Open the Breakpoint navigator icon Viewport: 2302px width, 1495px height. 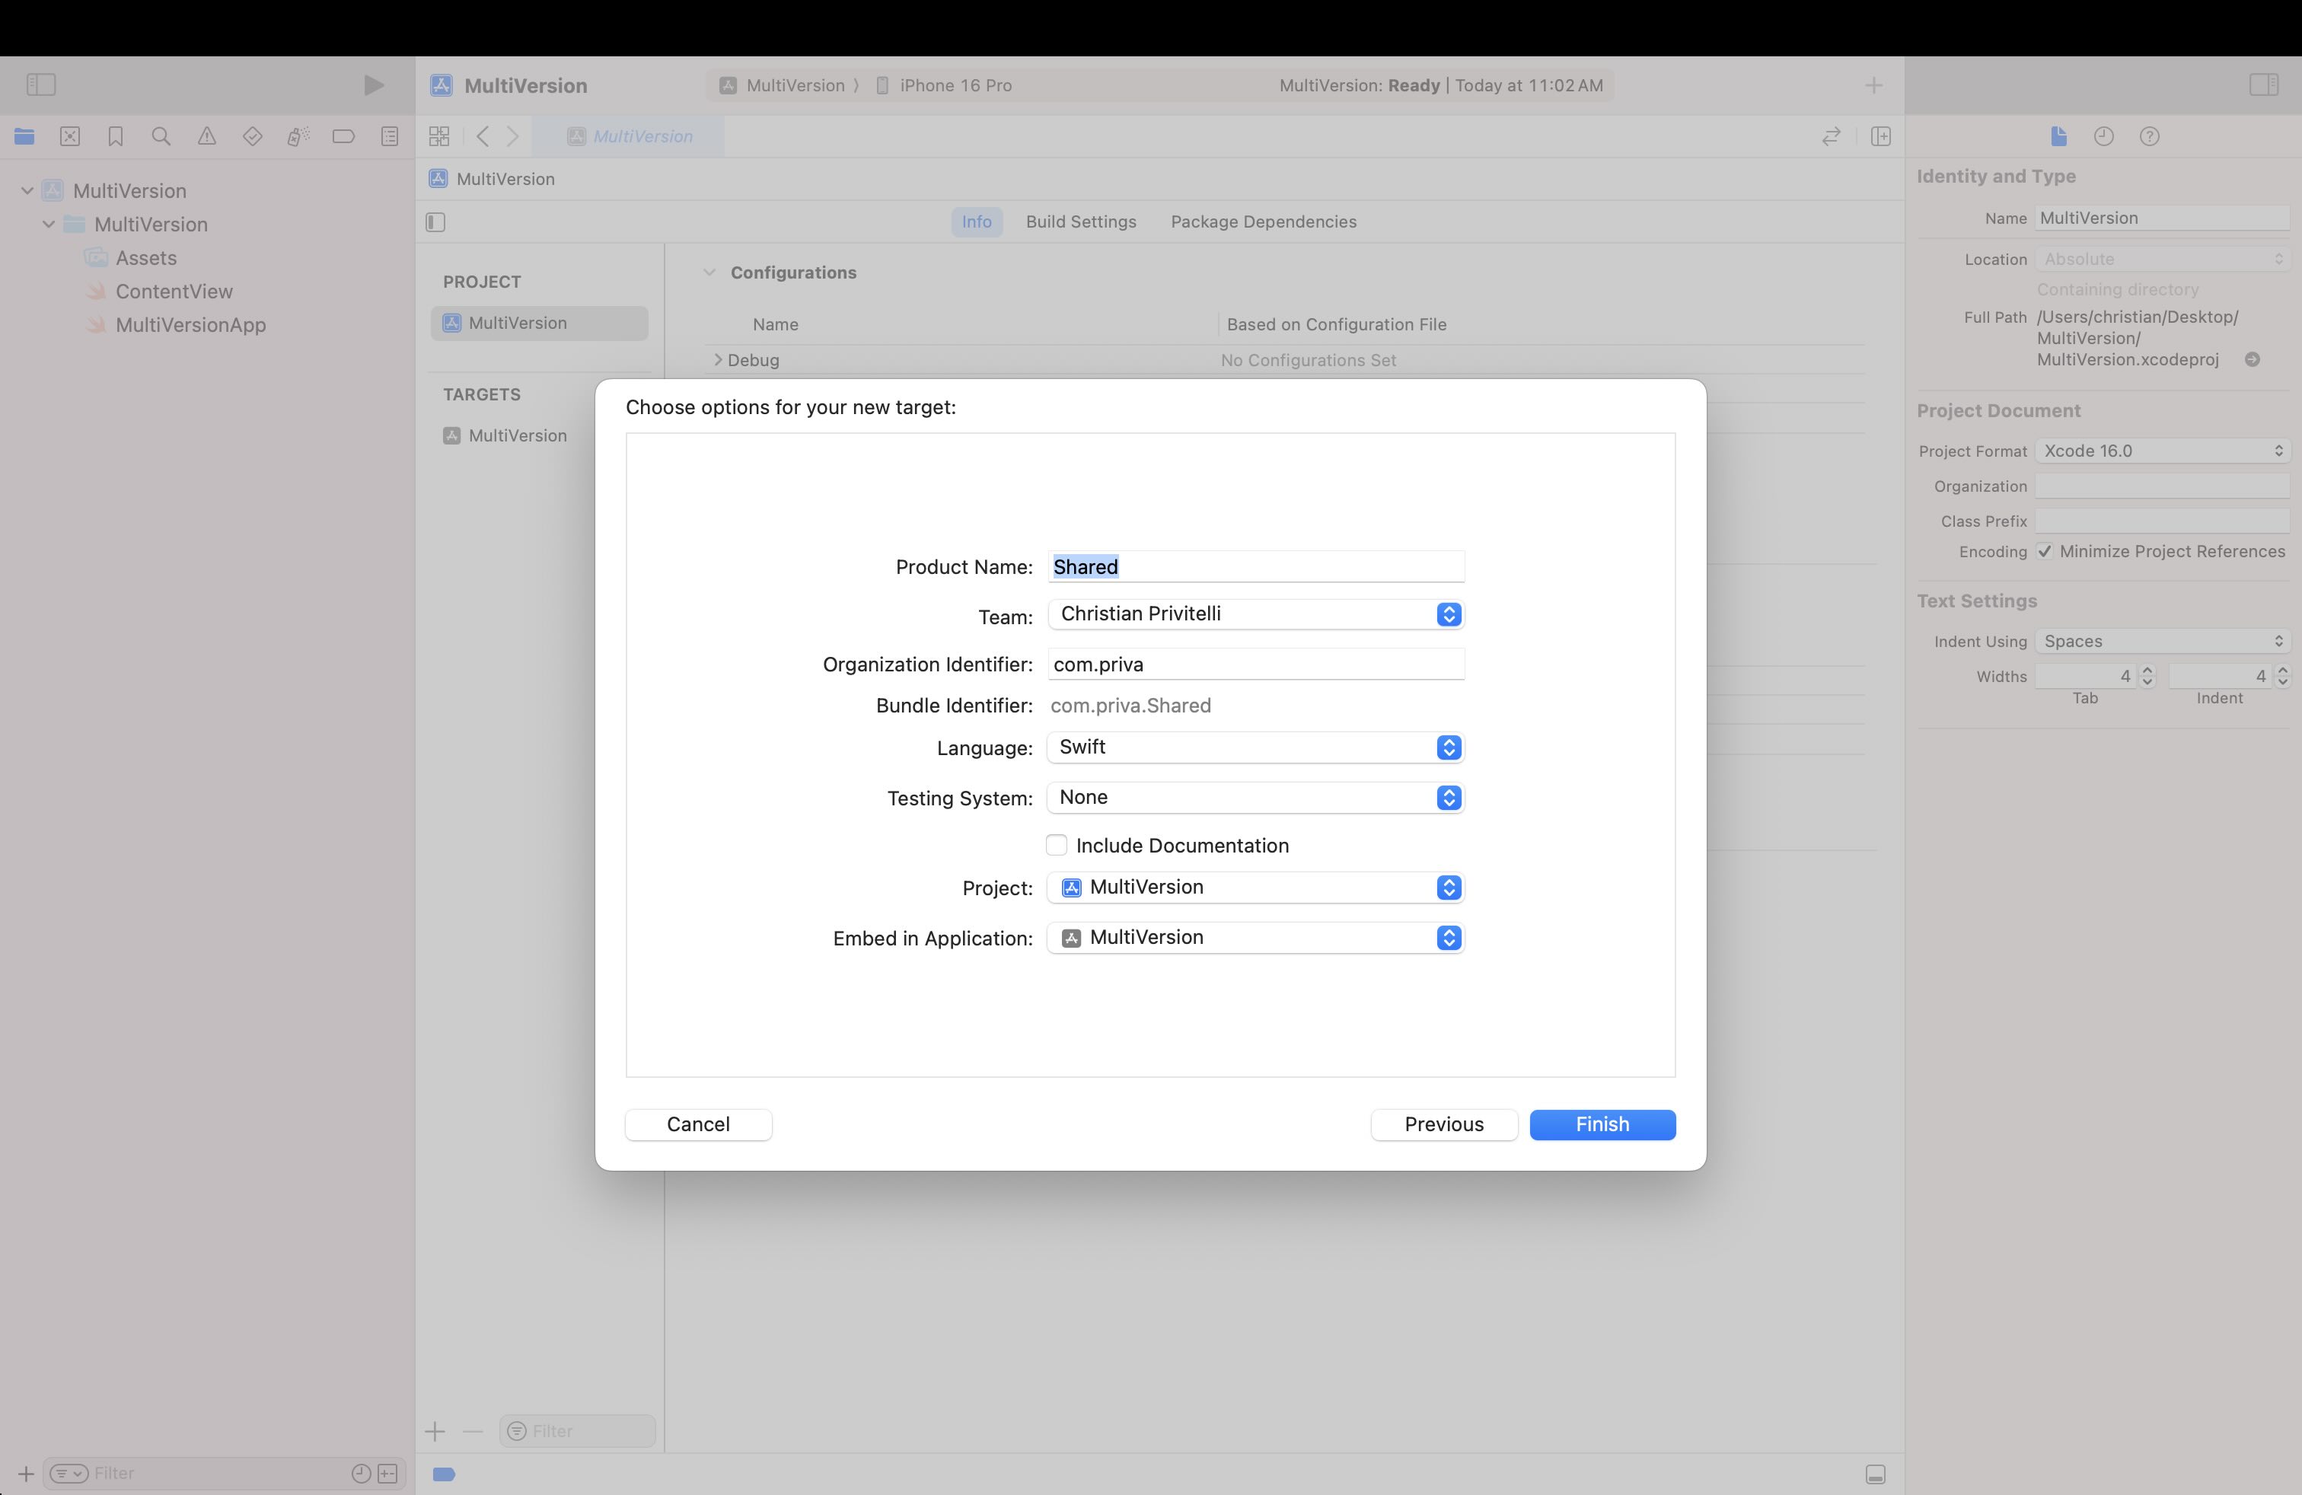tap(343, 136)
